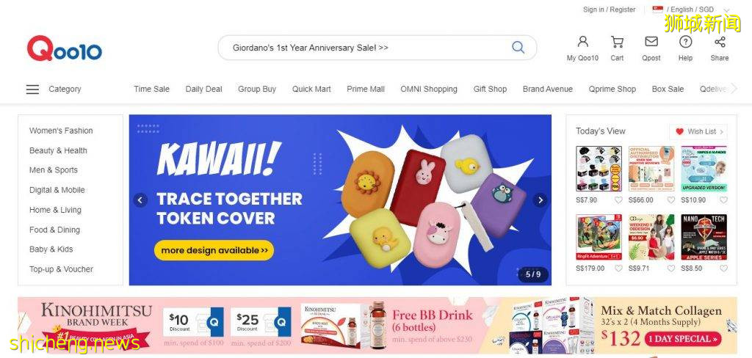Show next banner slide with right arrow
Screen dimensions: 752x358
(540, 200)
